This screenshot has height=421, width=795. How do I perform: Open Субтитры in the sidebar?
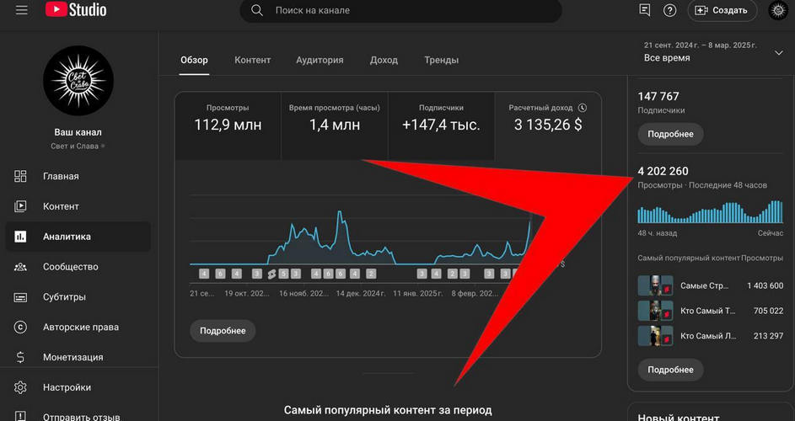pos(64,297)
